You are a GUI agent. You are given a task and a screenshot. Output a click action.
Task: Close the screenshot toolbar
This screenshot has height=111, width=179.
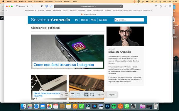62,95
